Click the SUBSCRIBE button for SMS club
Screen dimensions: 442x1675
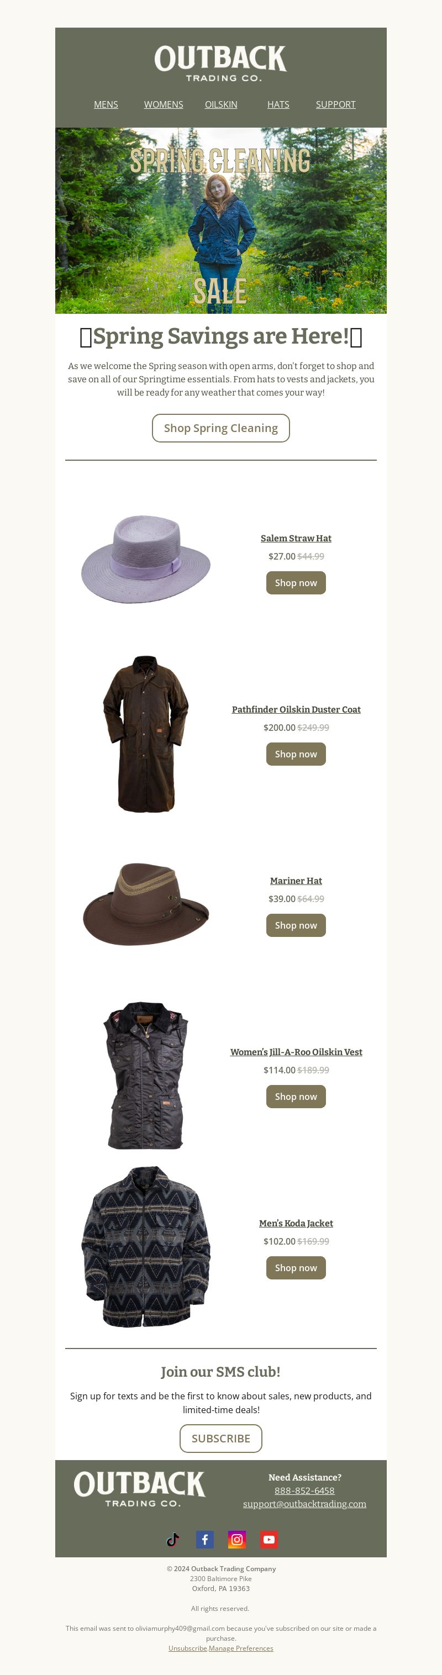click(x=221, y=1439)
